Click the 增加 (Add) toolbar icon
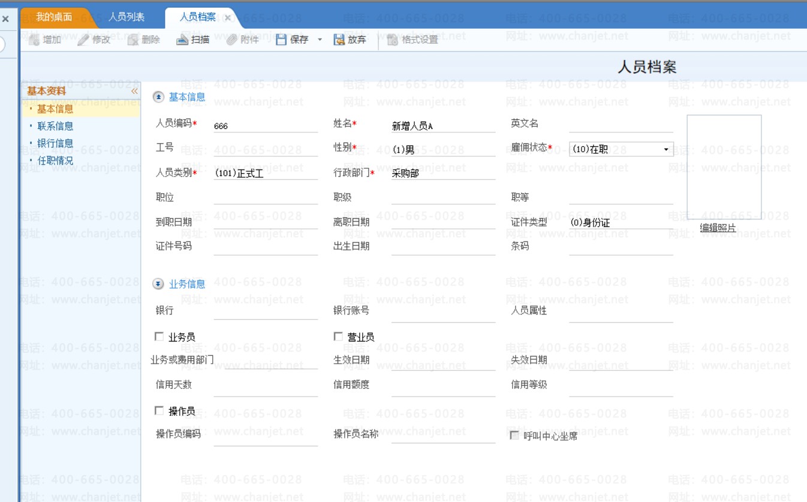This screenshot has width=807, height=502. [x=34, y=40]
